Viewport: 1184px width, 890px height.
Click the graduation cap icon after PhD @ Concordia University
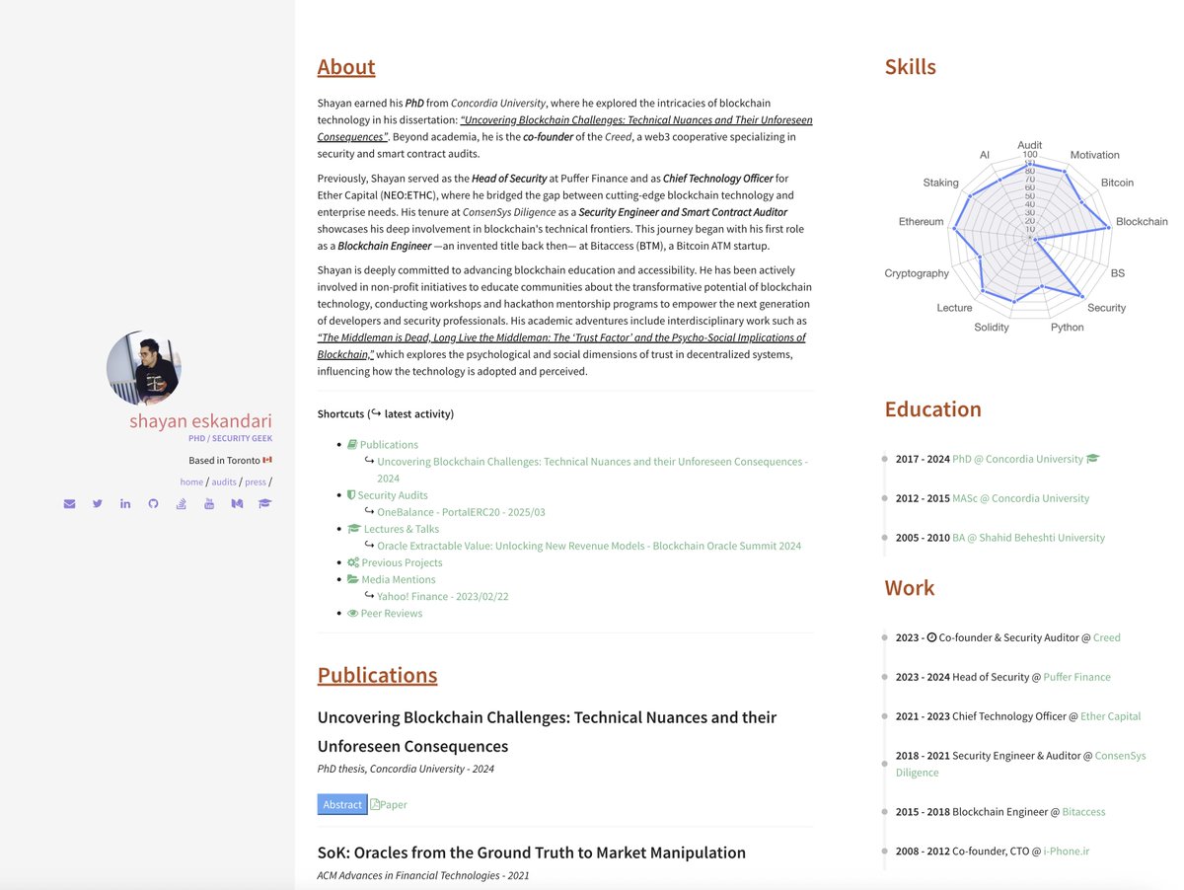[1092, 459]
